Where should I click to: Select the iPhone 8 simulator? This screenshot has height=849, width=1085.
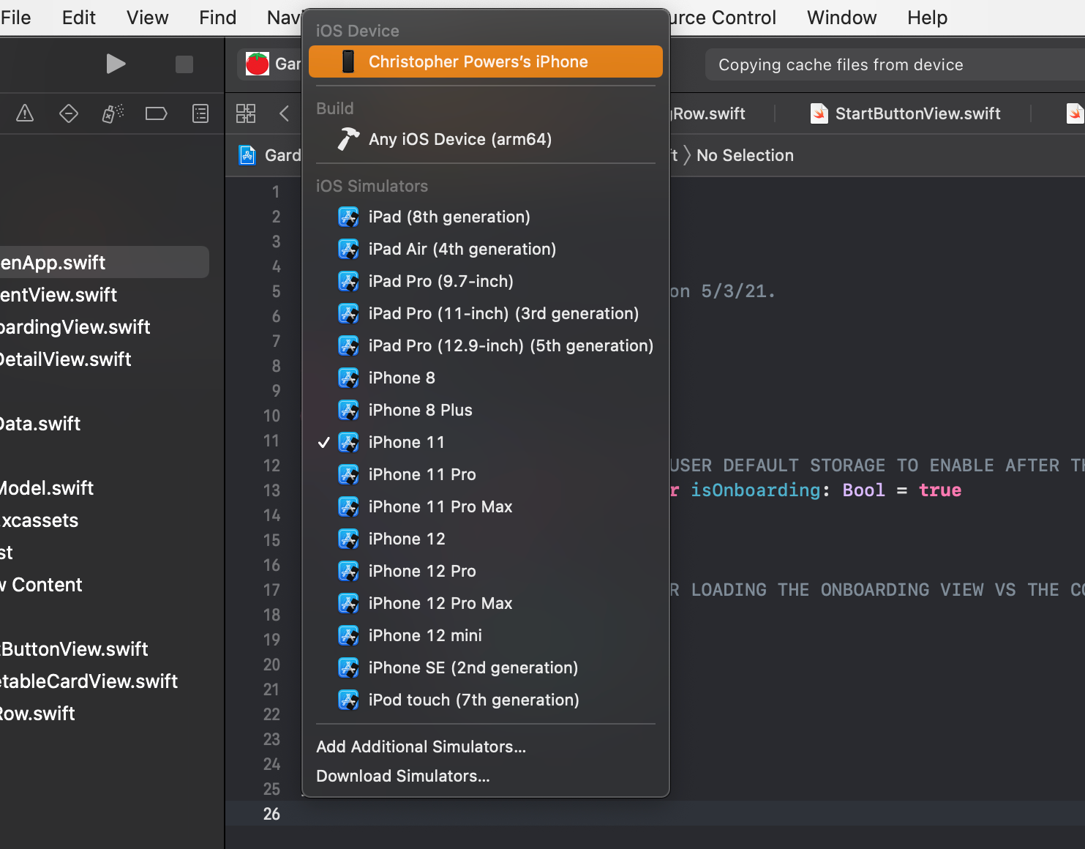486,378
